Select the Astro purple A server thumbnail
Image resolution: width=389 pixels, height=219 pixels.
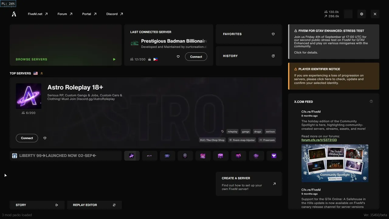point(132,156)
